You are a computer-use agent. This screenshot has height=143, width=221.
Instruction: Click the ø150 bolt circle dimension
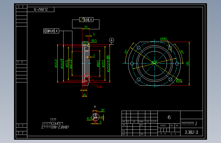pyautogui.click(x=154, y=62)
